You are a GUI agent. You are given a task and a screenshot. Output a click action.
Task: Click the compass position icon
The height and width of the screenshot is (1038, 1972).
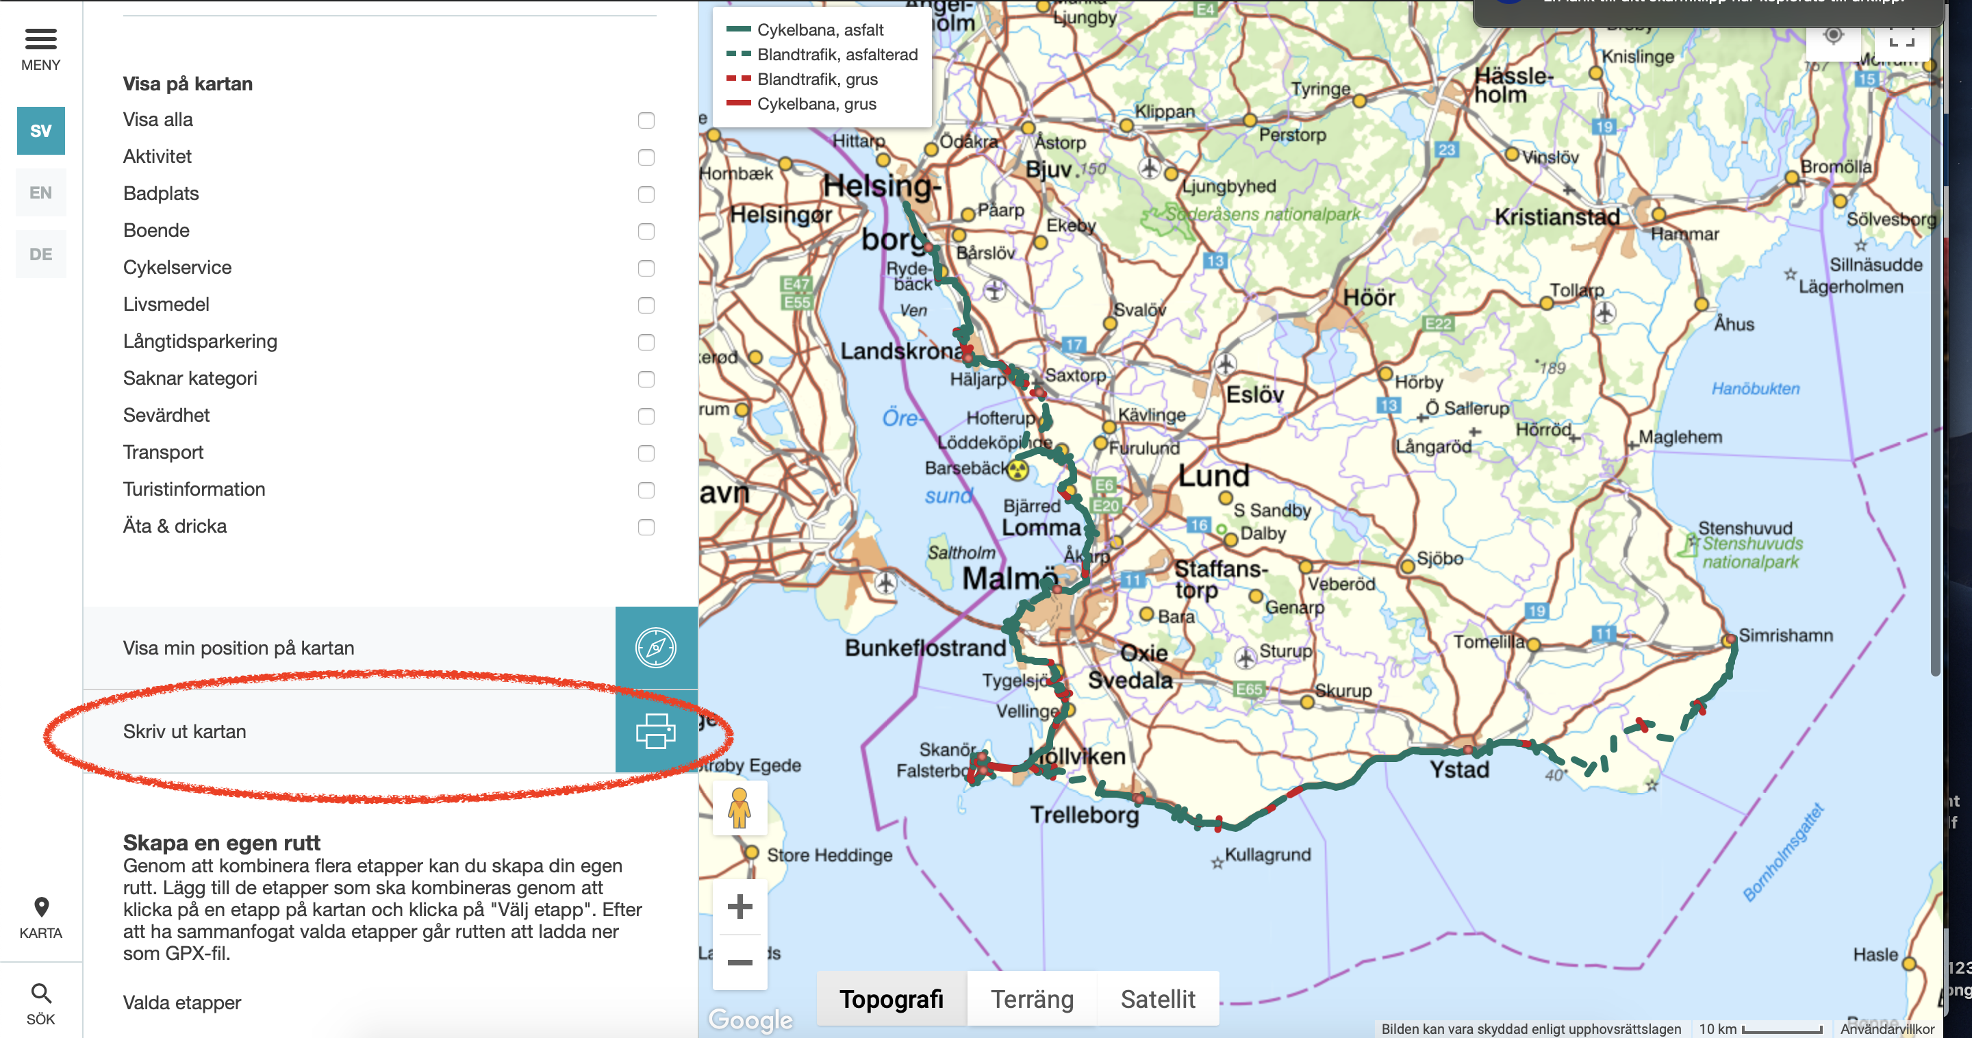(x=656, y=648)
